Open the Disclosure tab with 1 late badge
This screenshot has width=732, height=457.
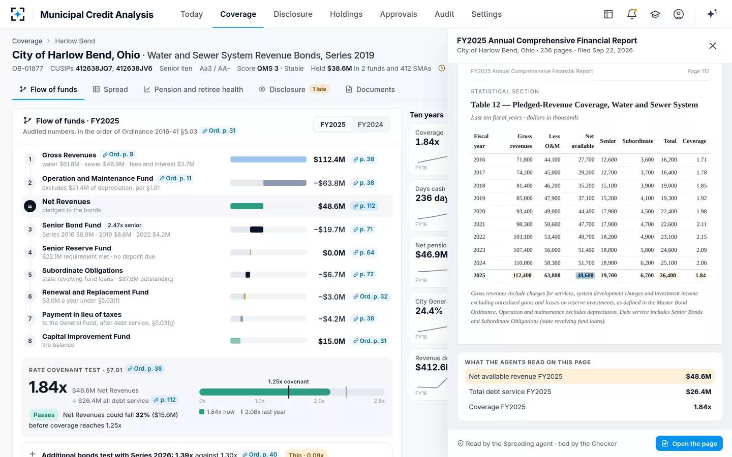294,89
